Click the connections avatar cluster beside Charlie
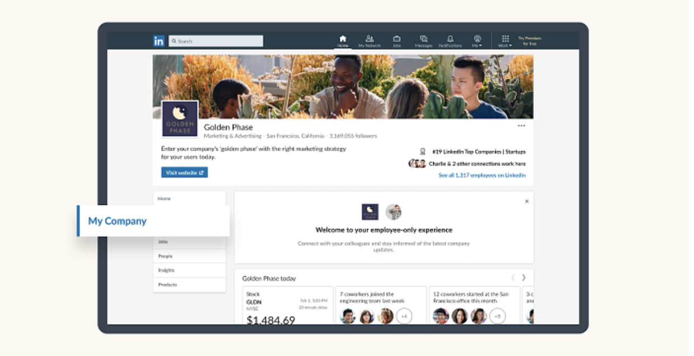This screenshot has height=356, width=694. coord(417,163)
